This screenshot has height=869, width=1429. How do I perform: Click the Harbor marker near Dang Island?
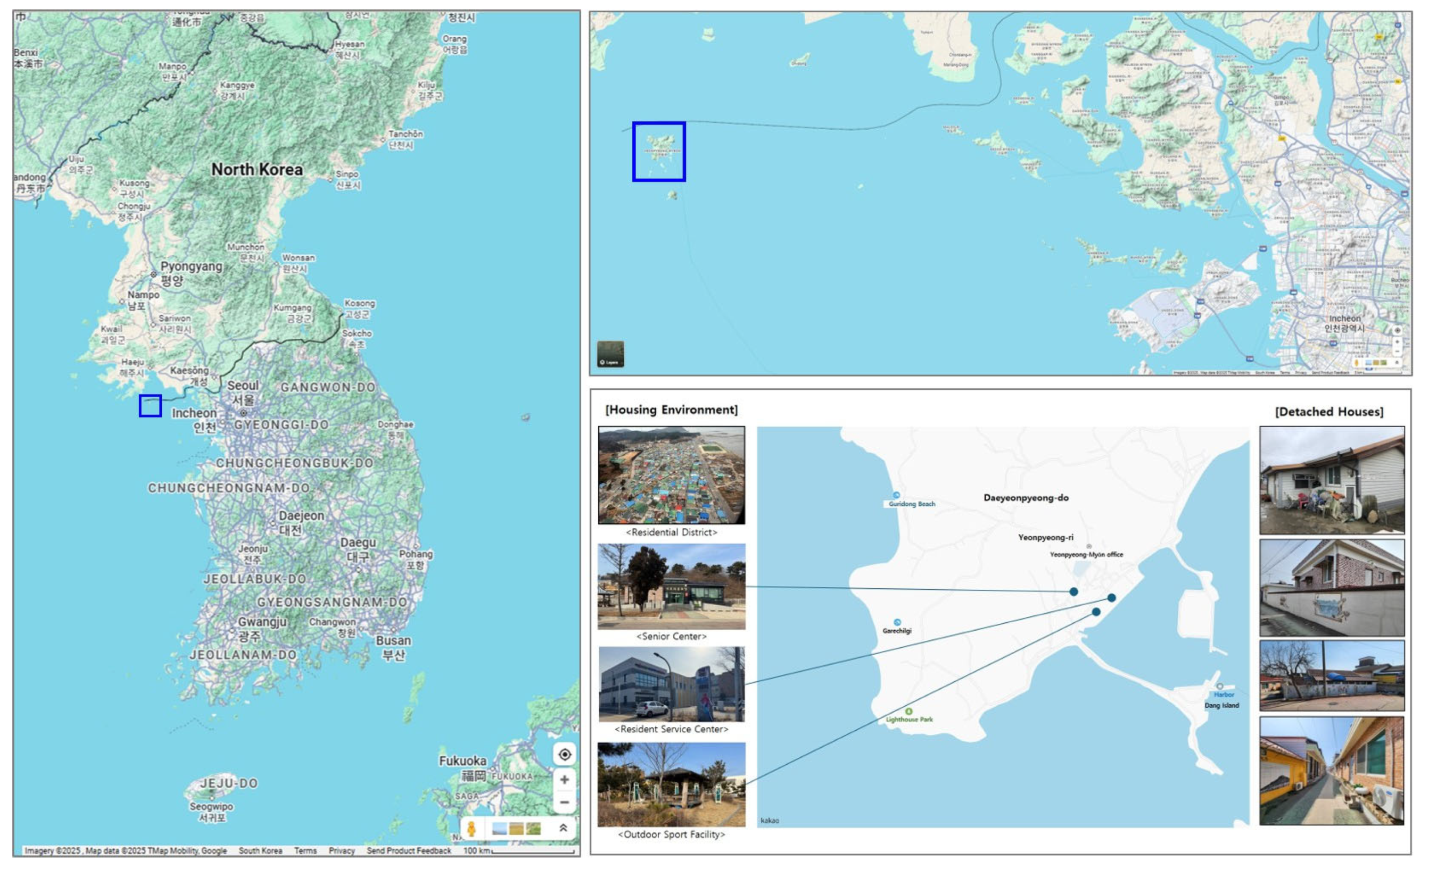(x=1220, y=687)
